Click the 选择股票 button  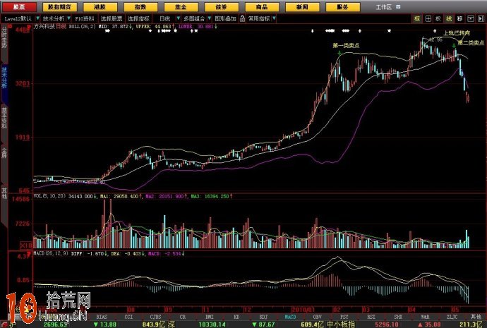112,18
